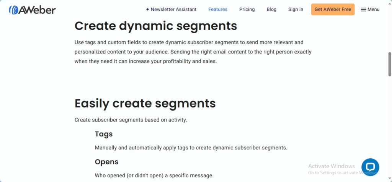The height and width of the screenshot is (182, 392).
Task: Click the 'Create subscriber segments based on activity' text
Action: tap(131, 120)
